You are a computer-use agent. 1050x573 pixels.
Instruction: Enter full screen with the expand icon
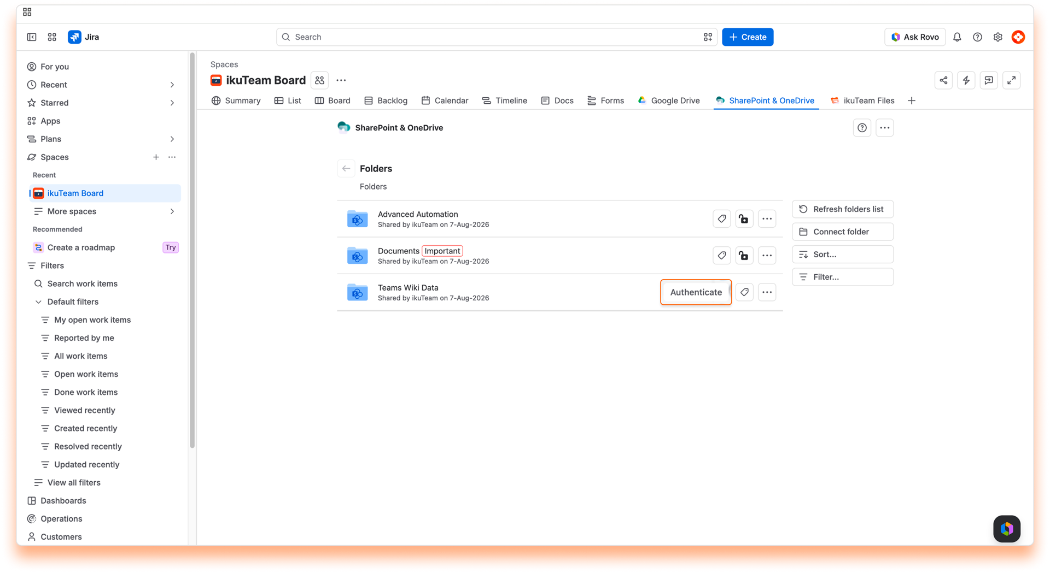tap(1012, 80)
